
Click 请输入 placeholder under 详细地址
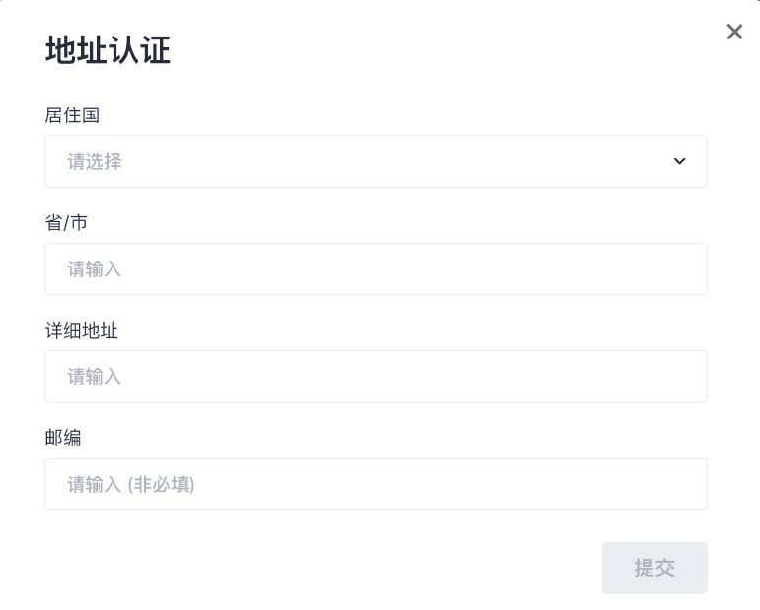95,376
